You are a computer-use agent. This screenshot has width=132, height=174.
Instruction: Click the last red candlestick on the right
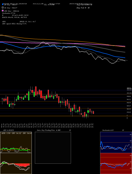[93, 112]
